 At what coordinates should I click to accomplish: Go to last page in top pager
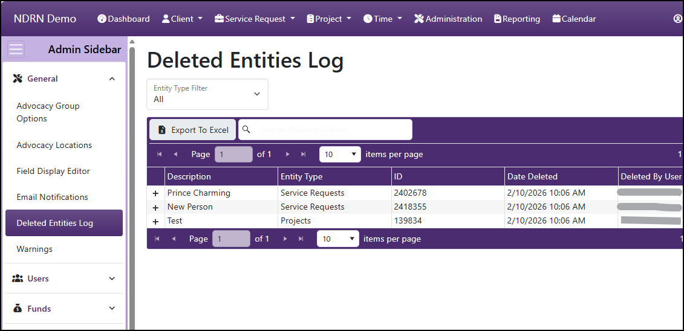[x=303, y=154]
